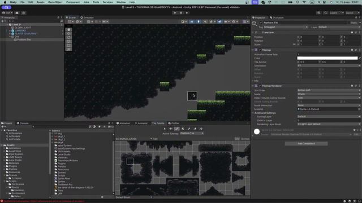Open the Mask Interaction dropdown
Viewport: 362px width, 203px height.
[329, 105]
